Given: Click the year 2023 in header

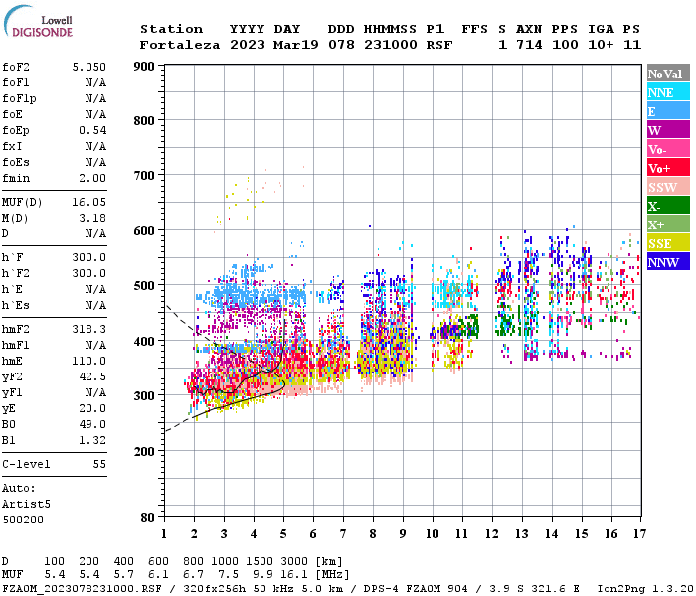Looking at the screenshot, I should (248, 45).
